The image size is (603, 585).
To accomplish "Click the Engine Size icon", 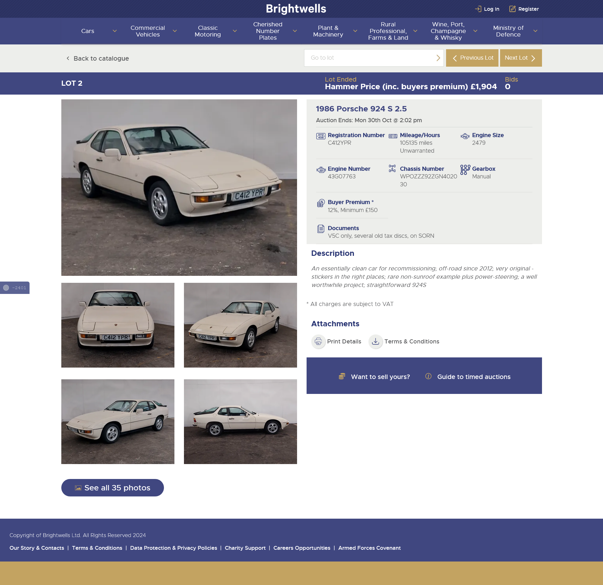I will 465,136.
